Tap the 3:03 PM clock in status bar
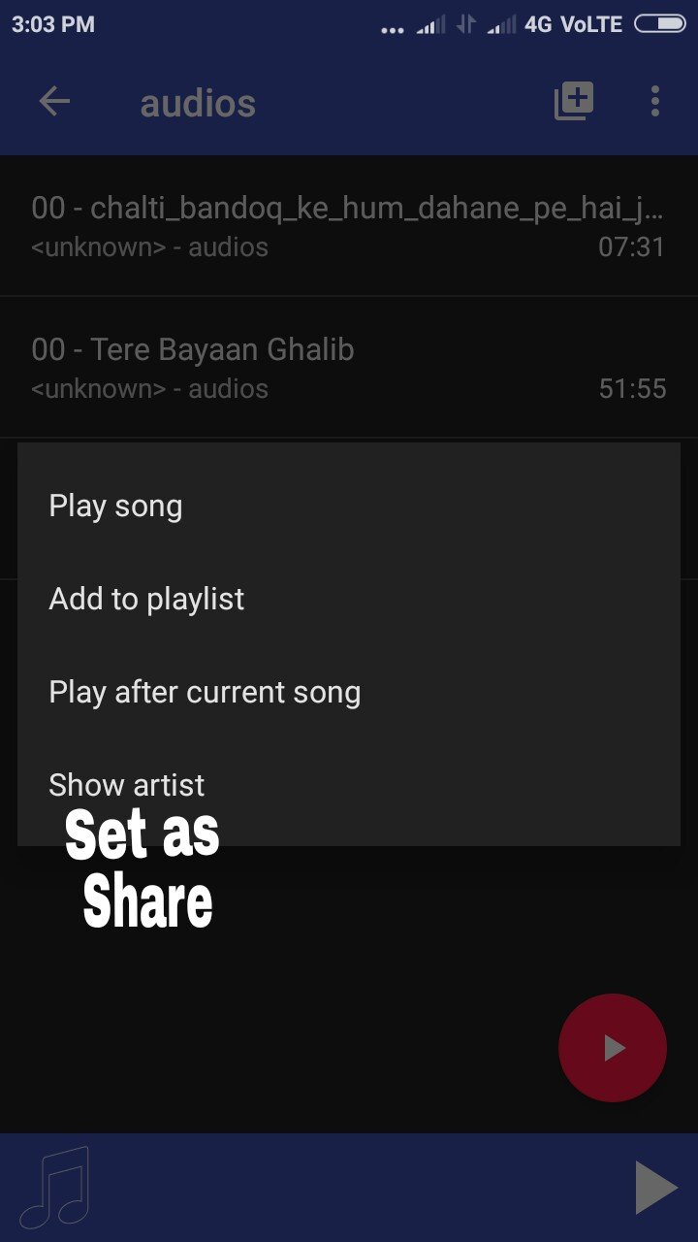The image size is (698, 1242). click(53, 25)
